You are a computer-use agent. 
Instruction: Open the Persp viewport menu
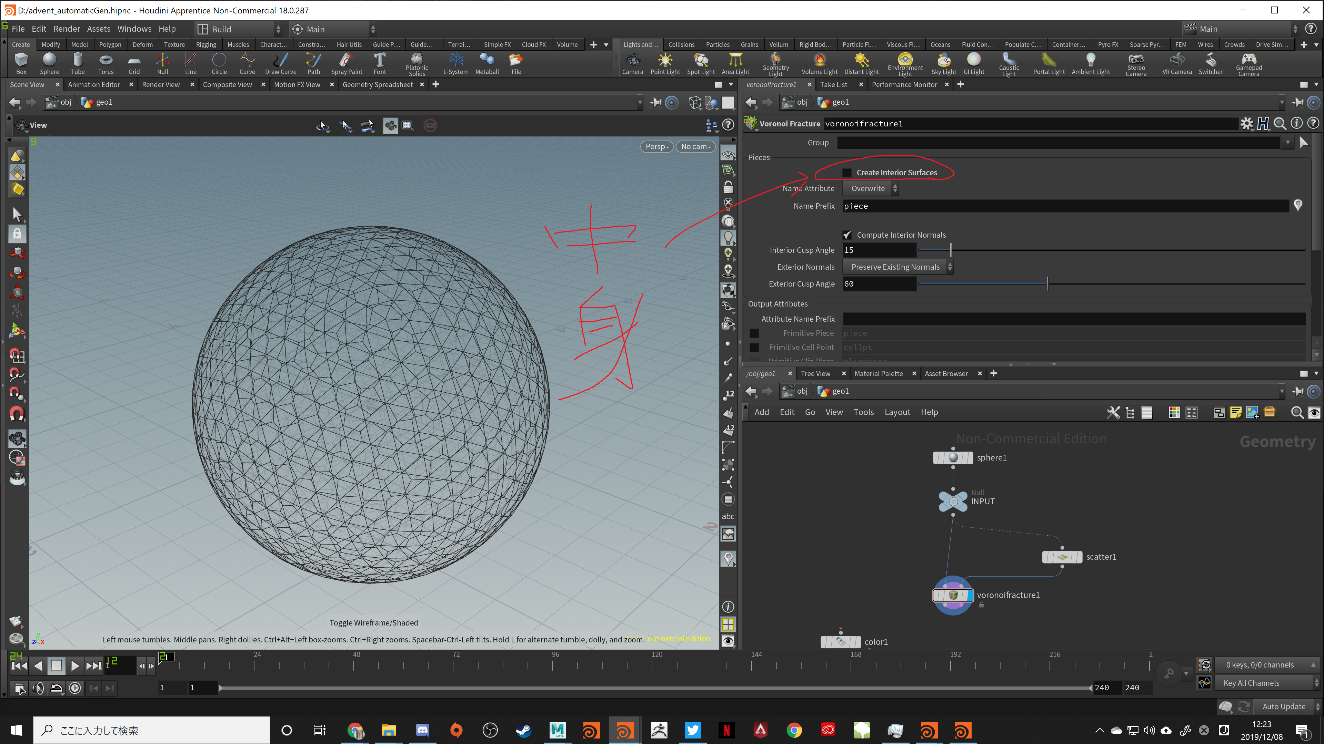tap(656, 147)
